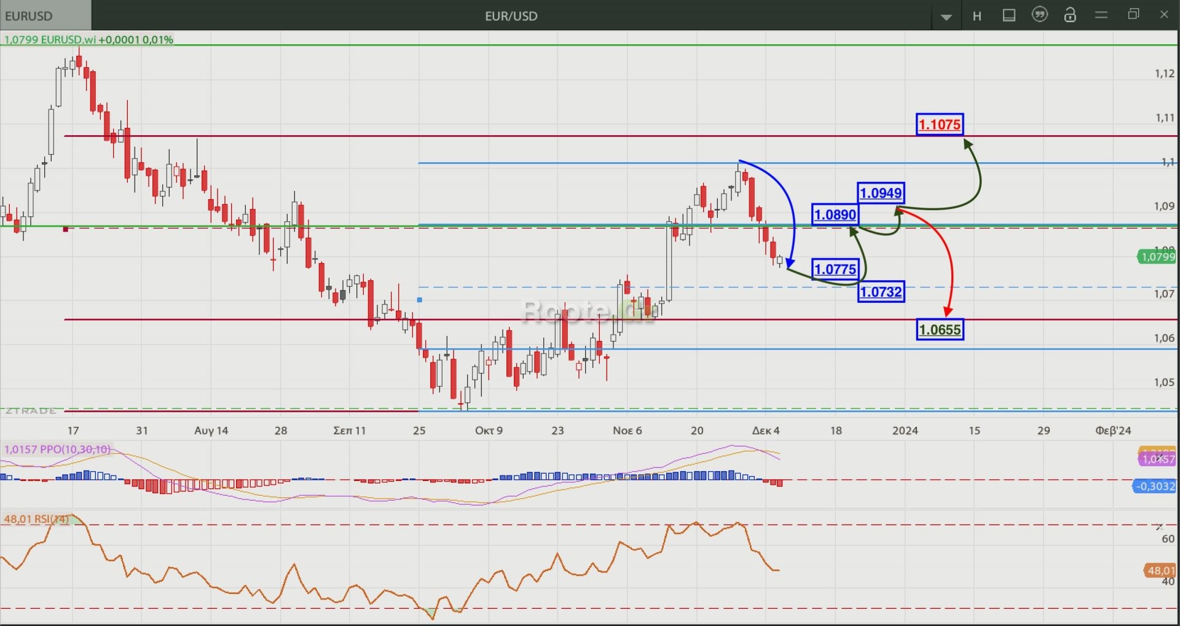Close the PPO indicator panel
This screenshot has width=1180, height=626.
click(1159, 458)
